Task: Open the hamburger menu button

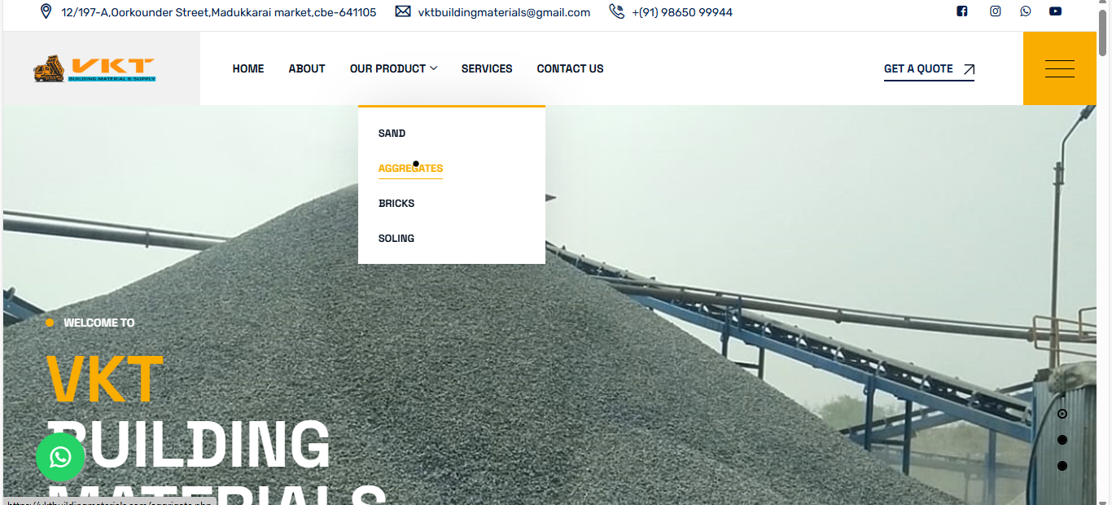Action: [x=1059, y=68]
